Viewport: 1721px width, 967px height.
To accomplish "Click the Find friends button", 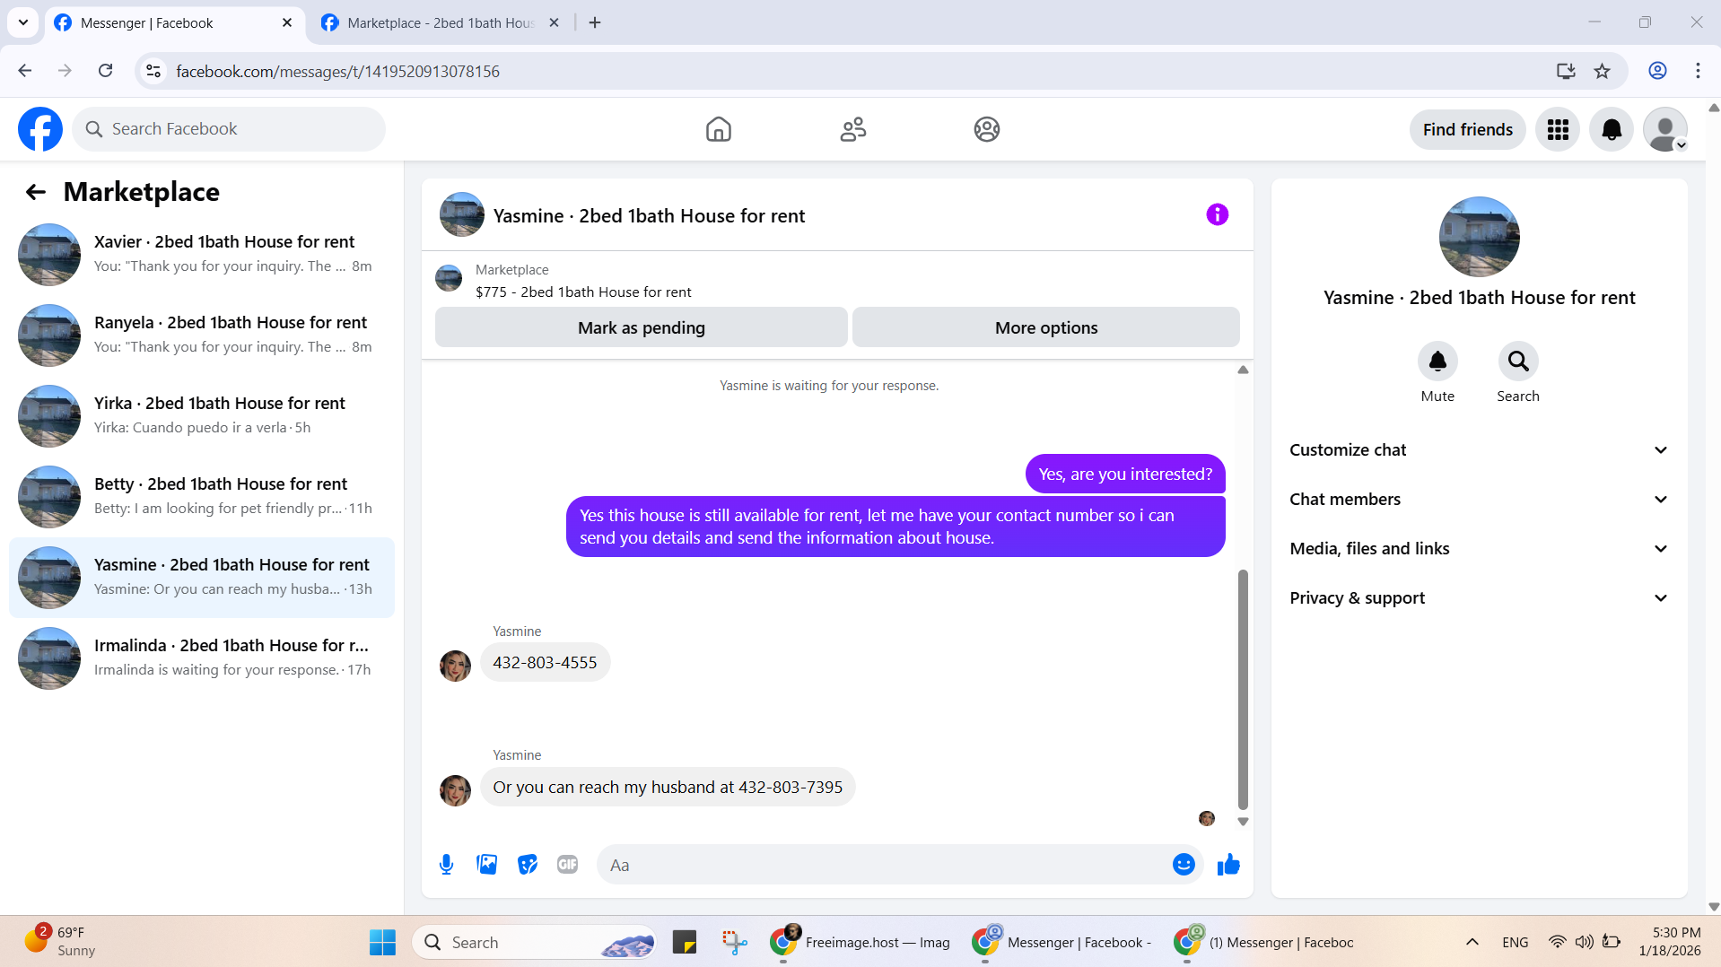I will [x=1467, y=129].
